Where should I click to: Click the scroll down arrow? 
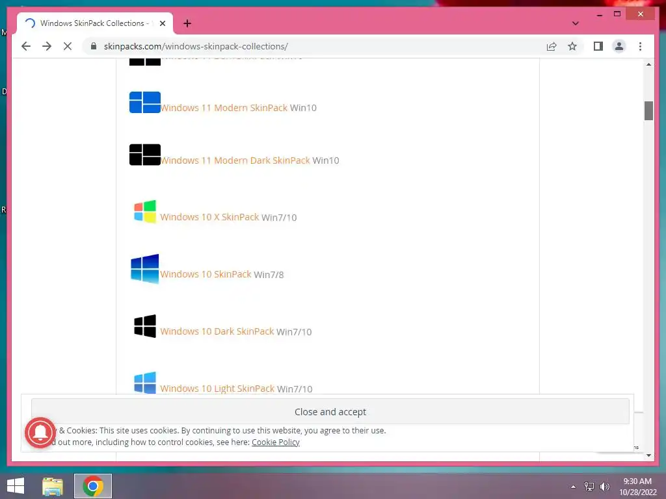pyautogui.click(x=648, y=455)
